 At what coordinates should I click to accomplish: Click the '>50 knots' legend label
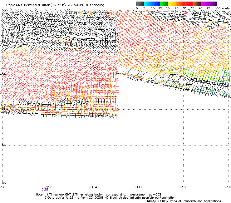pyautogui.click(x=222, y=8)
